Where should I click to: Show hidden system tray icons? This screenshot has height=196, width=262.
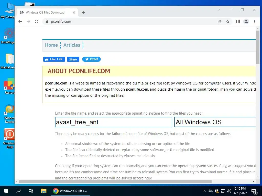pos(204,191)
